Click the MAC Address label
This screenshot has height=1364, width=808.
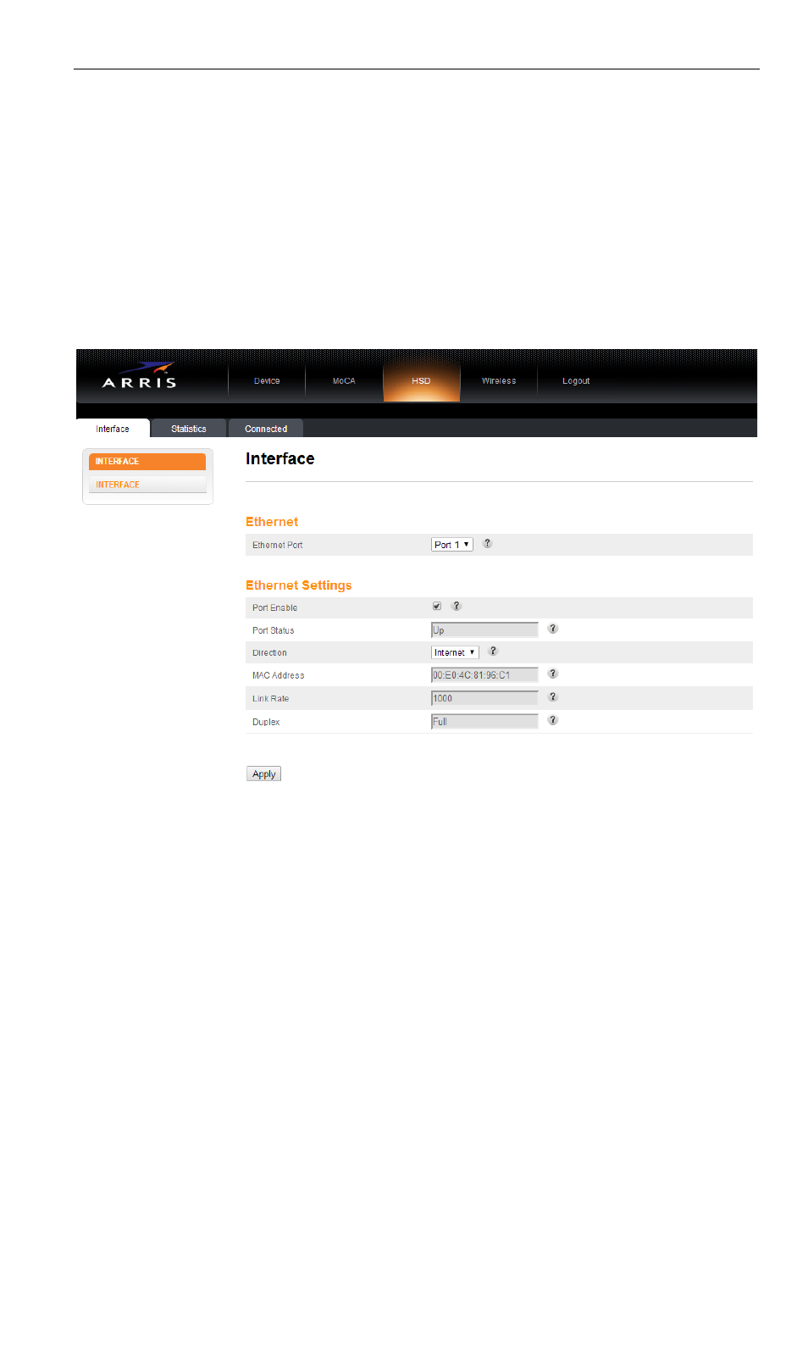(278, 676)
